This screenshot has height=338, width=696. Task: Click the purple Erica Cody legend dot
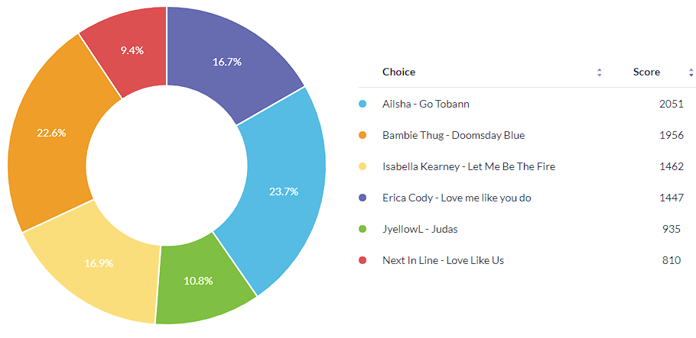coord(363,198)
